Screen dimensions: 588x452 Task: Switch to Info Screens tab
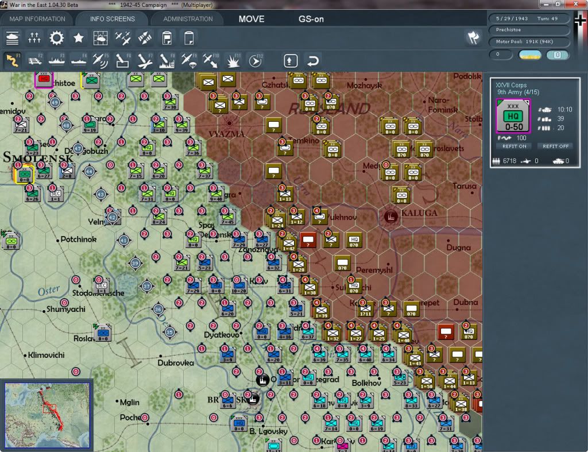[112, 19]
